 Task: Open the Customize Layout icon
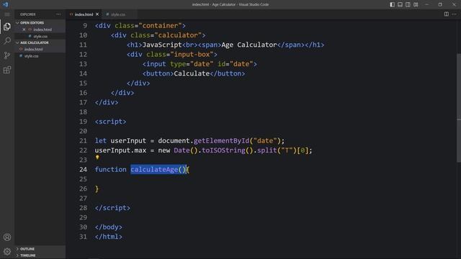point(416,4)
